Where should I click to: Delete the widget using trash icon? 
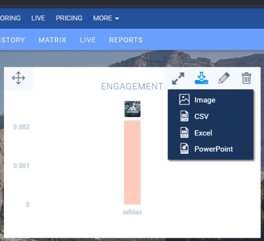246,78
